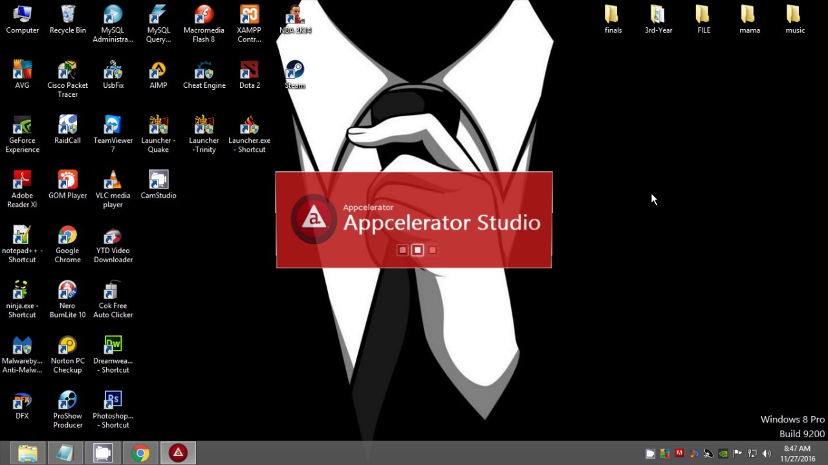Screen dimensions: 828x465
Task: Select the Cheat Engine icon
Action: pyautogui.click(x=204, y=75)
